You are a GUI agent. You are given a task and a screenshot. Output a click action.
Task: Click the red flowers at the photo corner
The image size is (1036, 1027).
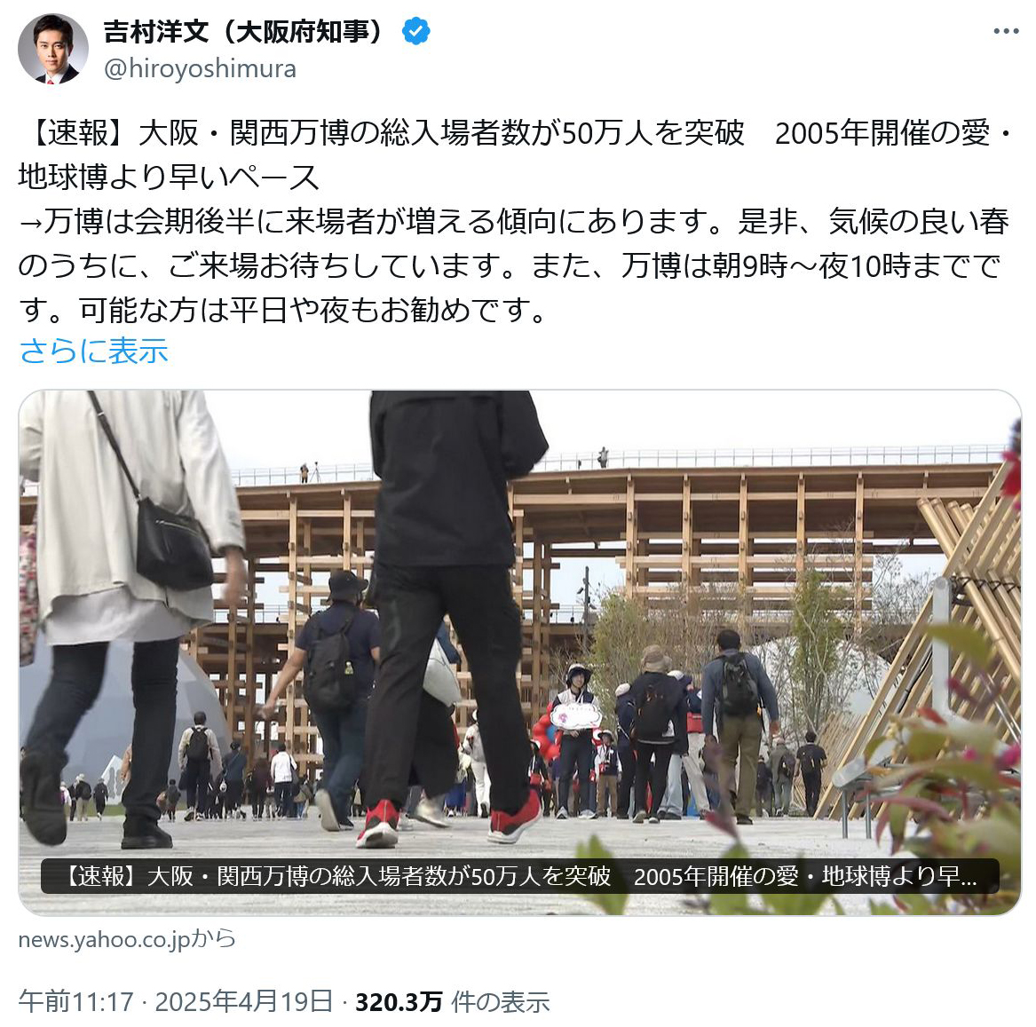click(1010, 464)
